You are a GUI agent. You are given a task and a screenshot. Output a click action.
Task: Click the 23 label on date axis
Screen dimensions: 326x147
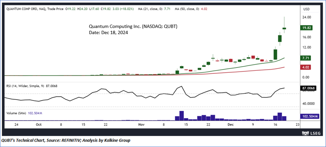click(x=297, y=125)
